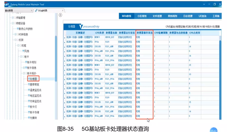Image resolution: width=227 pixels, height=132 pixels.
Task: Open the 日志管理 tab
Action: 188,16
